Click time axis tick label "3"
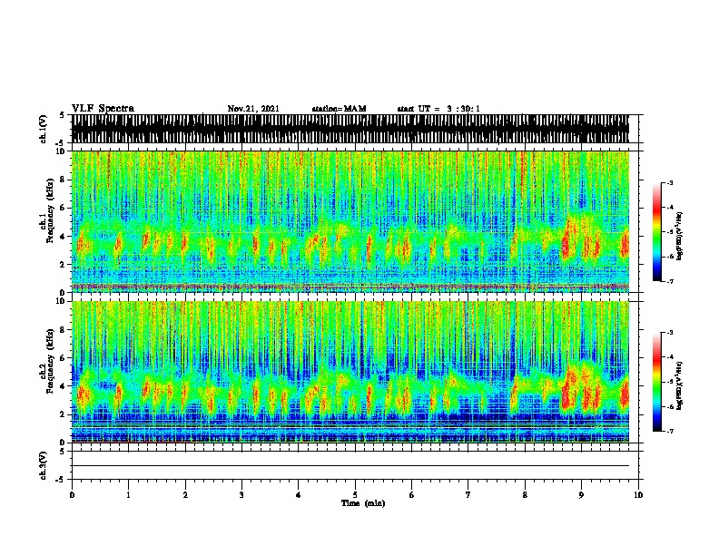Screen dimensions: 719x555 [241, 494]
